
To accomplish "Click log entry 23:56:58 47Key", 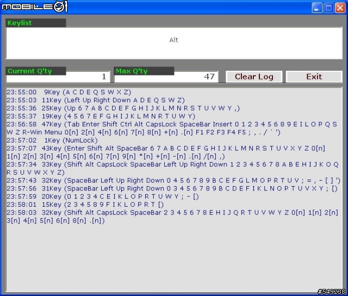I will 172,128.
